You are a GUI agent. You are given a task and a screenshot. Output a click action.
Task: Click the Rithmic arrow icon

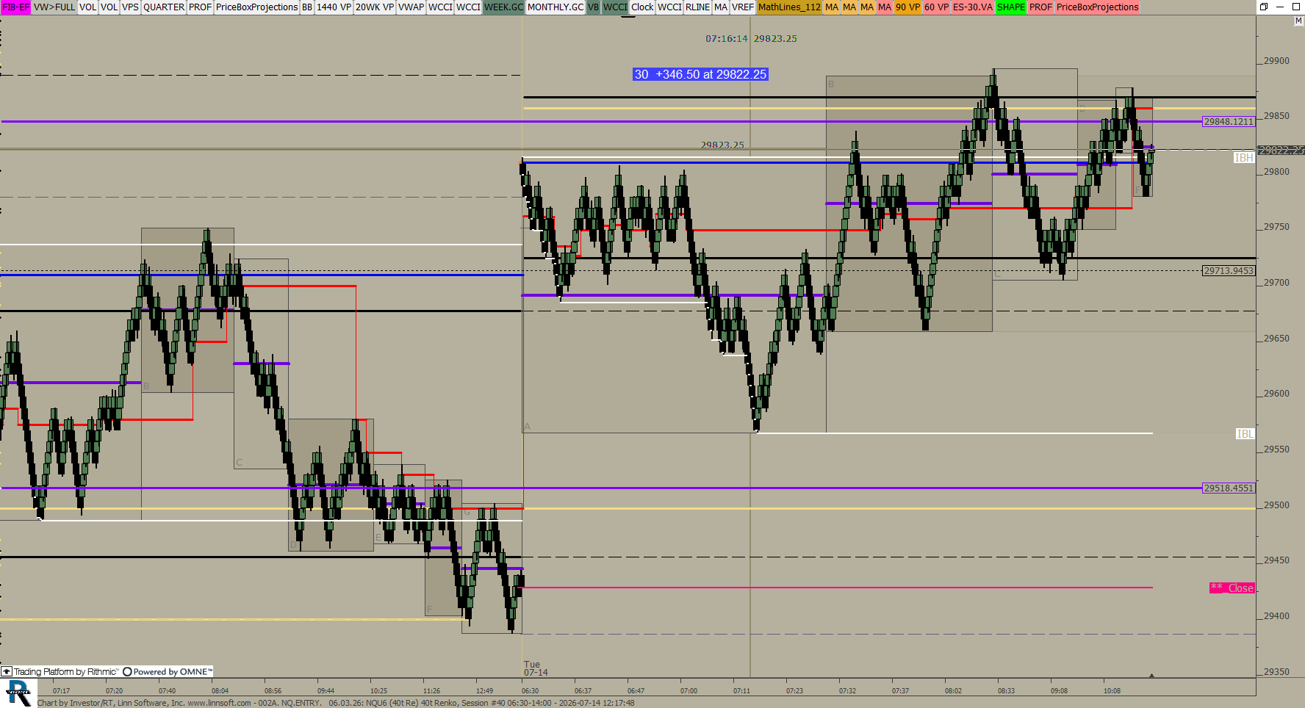pos(7,671)
